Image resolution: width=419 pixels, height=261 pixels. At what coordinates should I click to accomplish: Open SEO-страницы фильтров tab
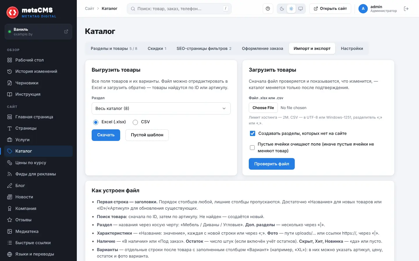tap(204, 48)
